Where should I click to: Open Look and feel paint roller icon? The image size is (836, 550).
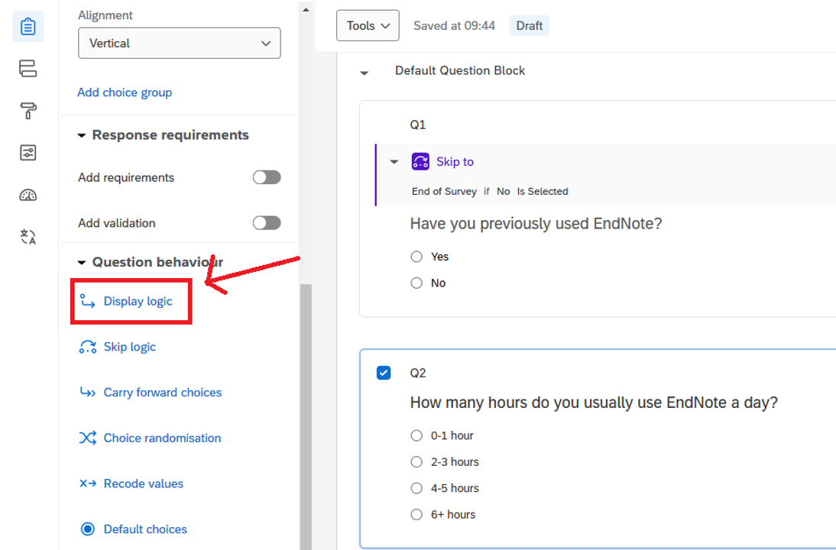coord(28,112)
